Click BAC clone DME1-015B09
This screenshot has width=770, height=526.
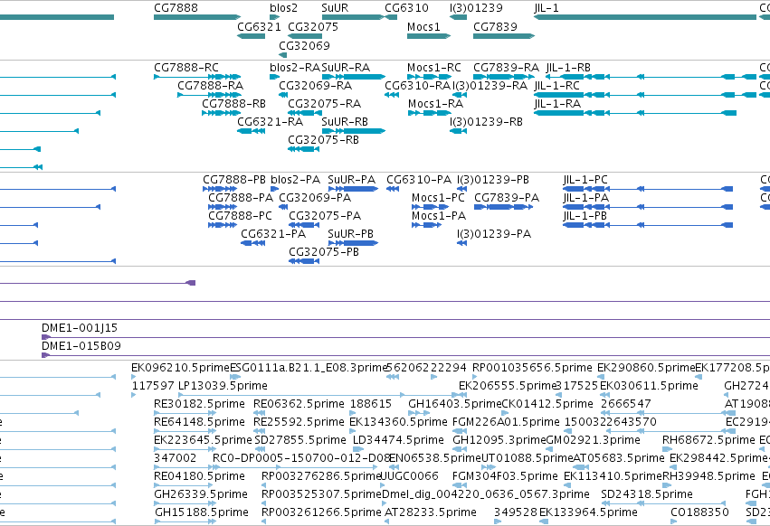point(81,346)
